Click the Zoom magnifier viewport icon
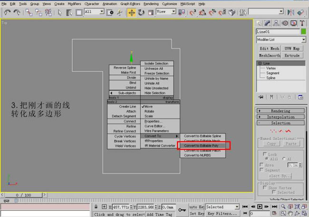Screen dimensions: 309x217 click(x=283, y=207)
